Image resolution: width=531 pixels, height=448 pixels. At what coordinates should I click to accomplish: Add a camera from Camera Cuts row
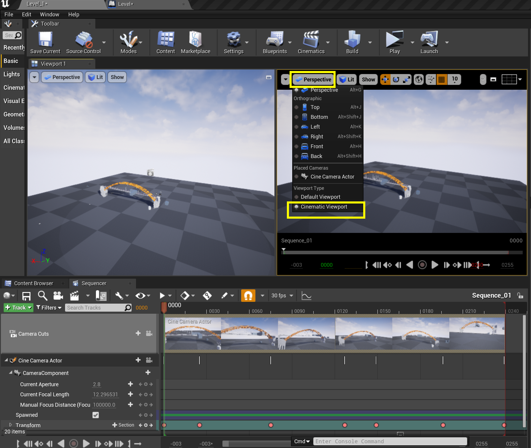149,333
